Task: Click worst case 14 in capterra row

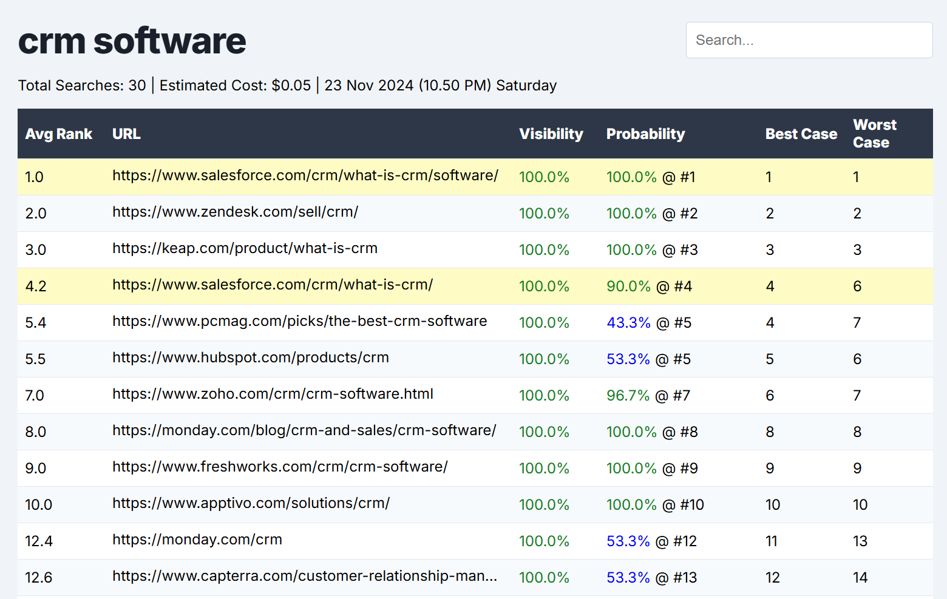Action: click(x=860, y=578)
